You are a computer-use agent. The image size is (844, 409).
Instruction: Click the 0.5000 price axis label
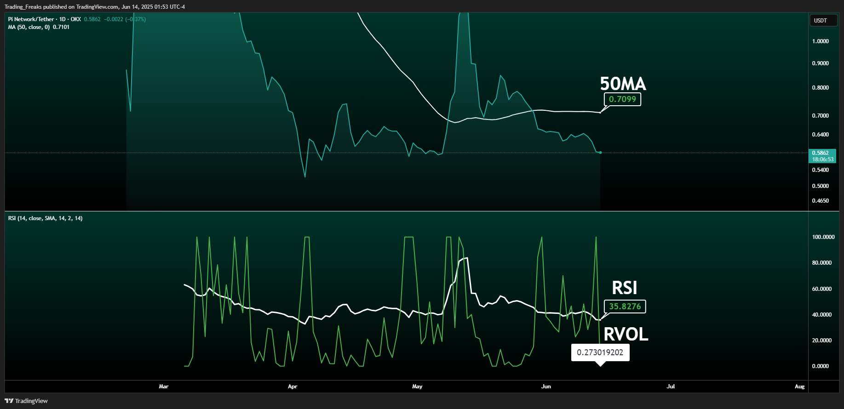pyautogui.click(x=821, y=186)
